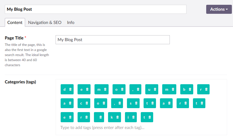Remove the 'a' tag starting the second row
Screen dimensions: 233x138
click(70, 103)
